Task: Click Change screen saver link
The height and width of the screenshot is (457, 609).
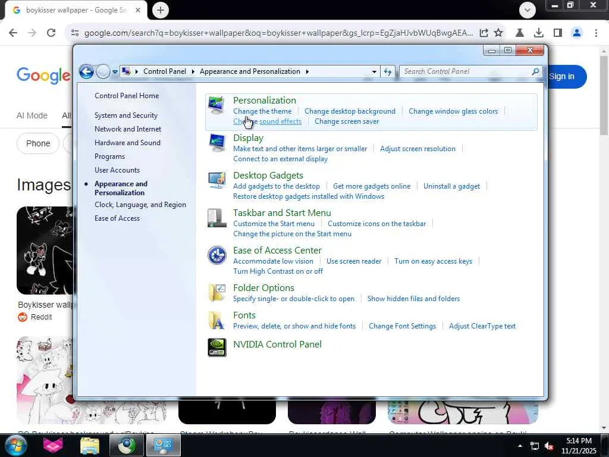Action: (347, 121)
